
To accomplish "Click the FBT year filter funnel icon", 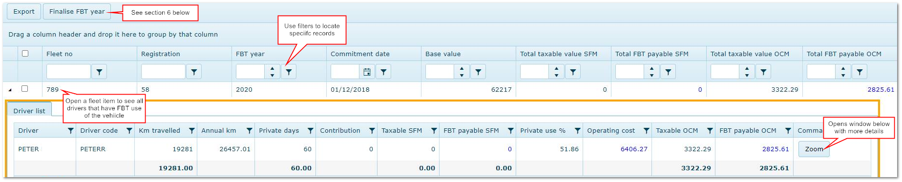I will [x=289, y=72].
